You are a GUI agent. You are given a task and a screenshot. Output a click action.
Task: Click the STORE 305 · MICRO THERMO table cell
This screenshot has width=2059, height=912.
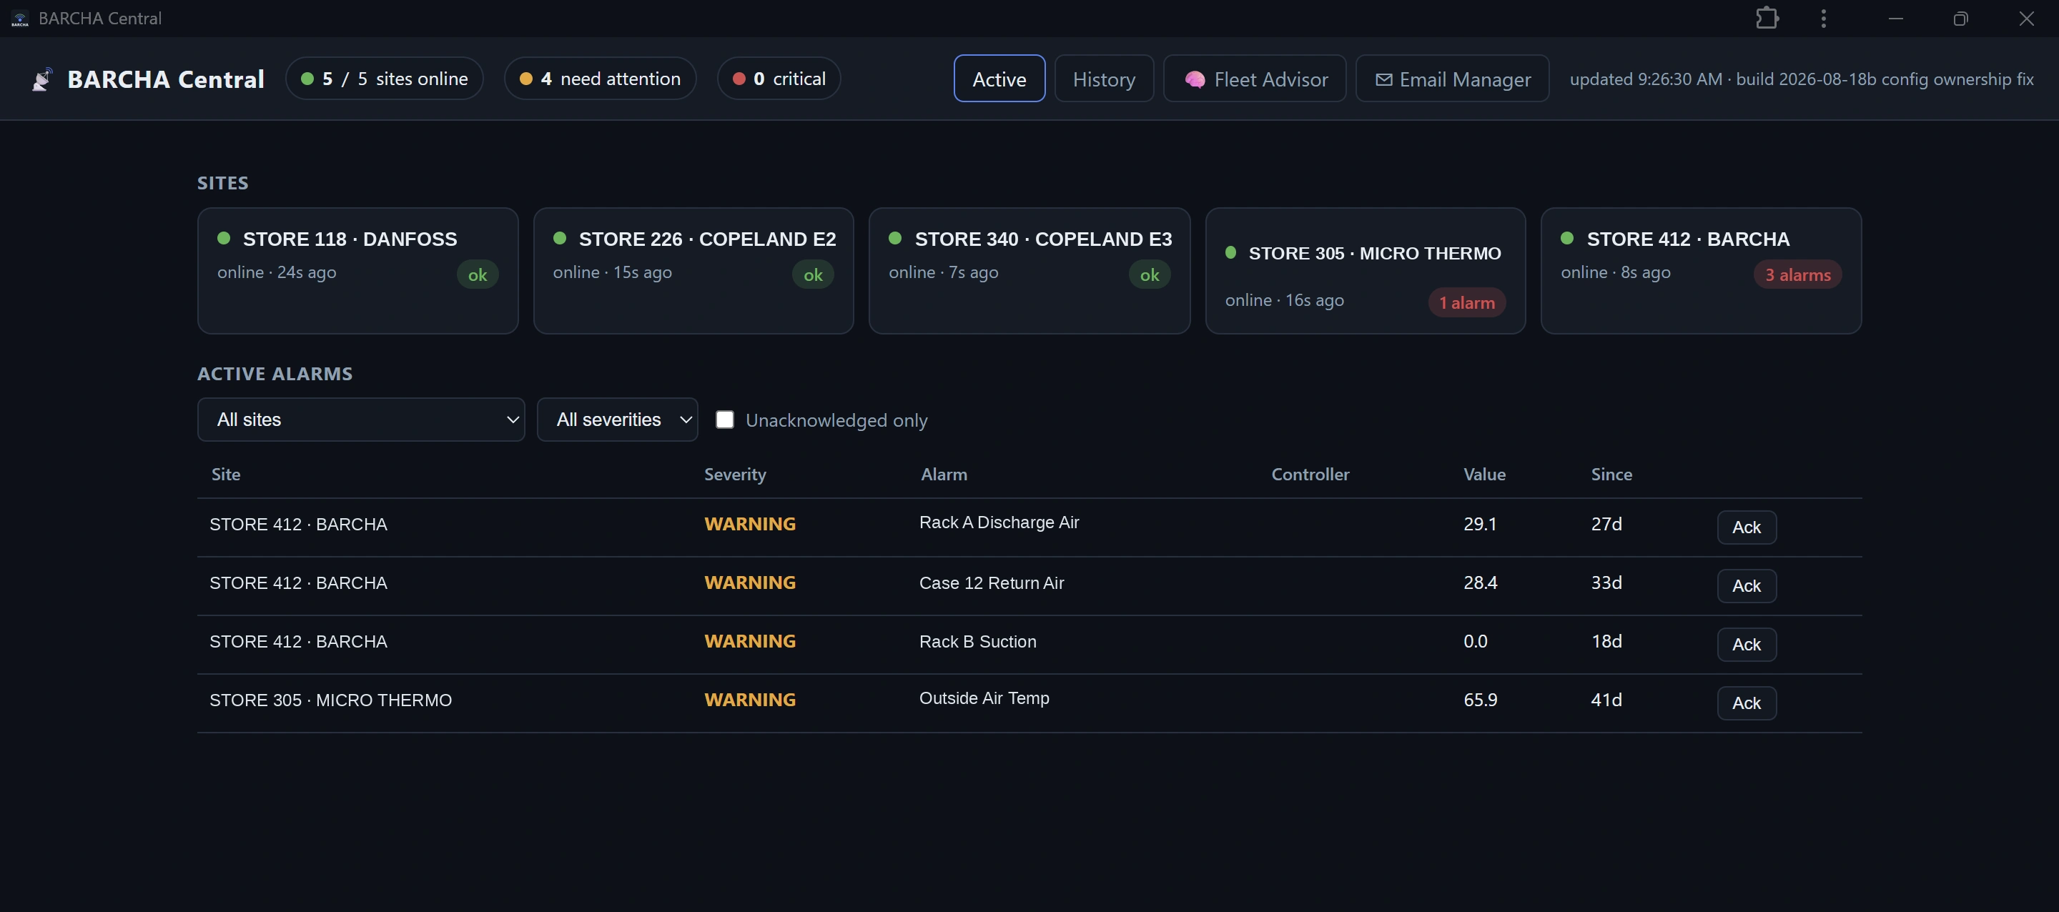click(x=330, y=700)
